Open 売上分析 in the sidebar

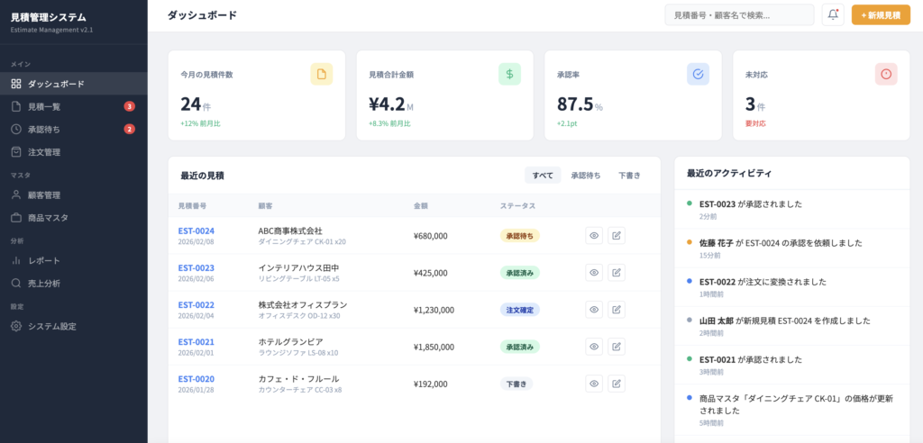49,283
